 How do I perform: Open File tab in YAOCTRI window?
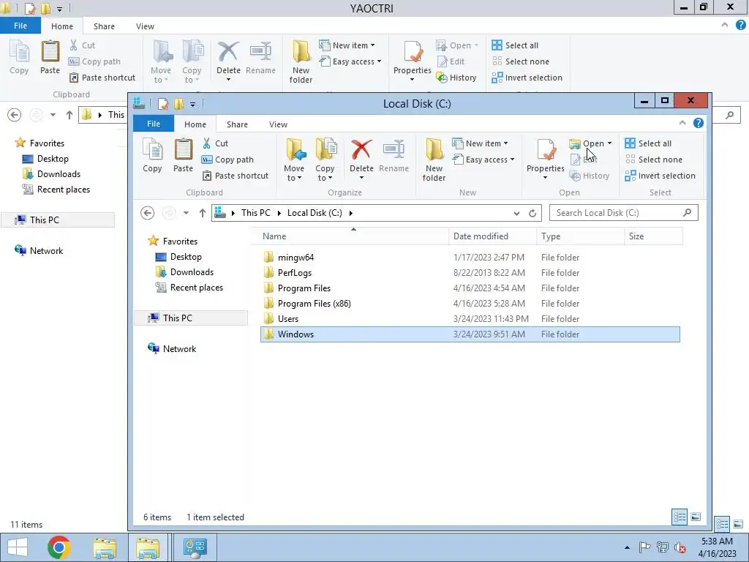[20, 26]
